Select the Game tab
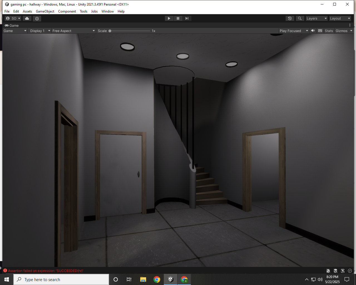 pos(12,25)
